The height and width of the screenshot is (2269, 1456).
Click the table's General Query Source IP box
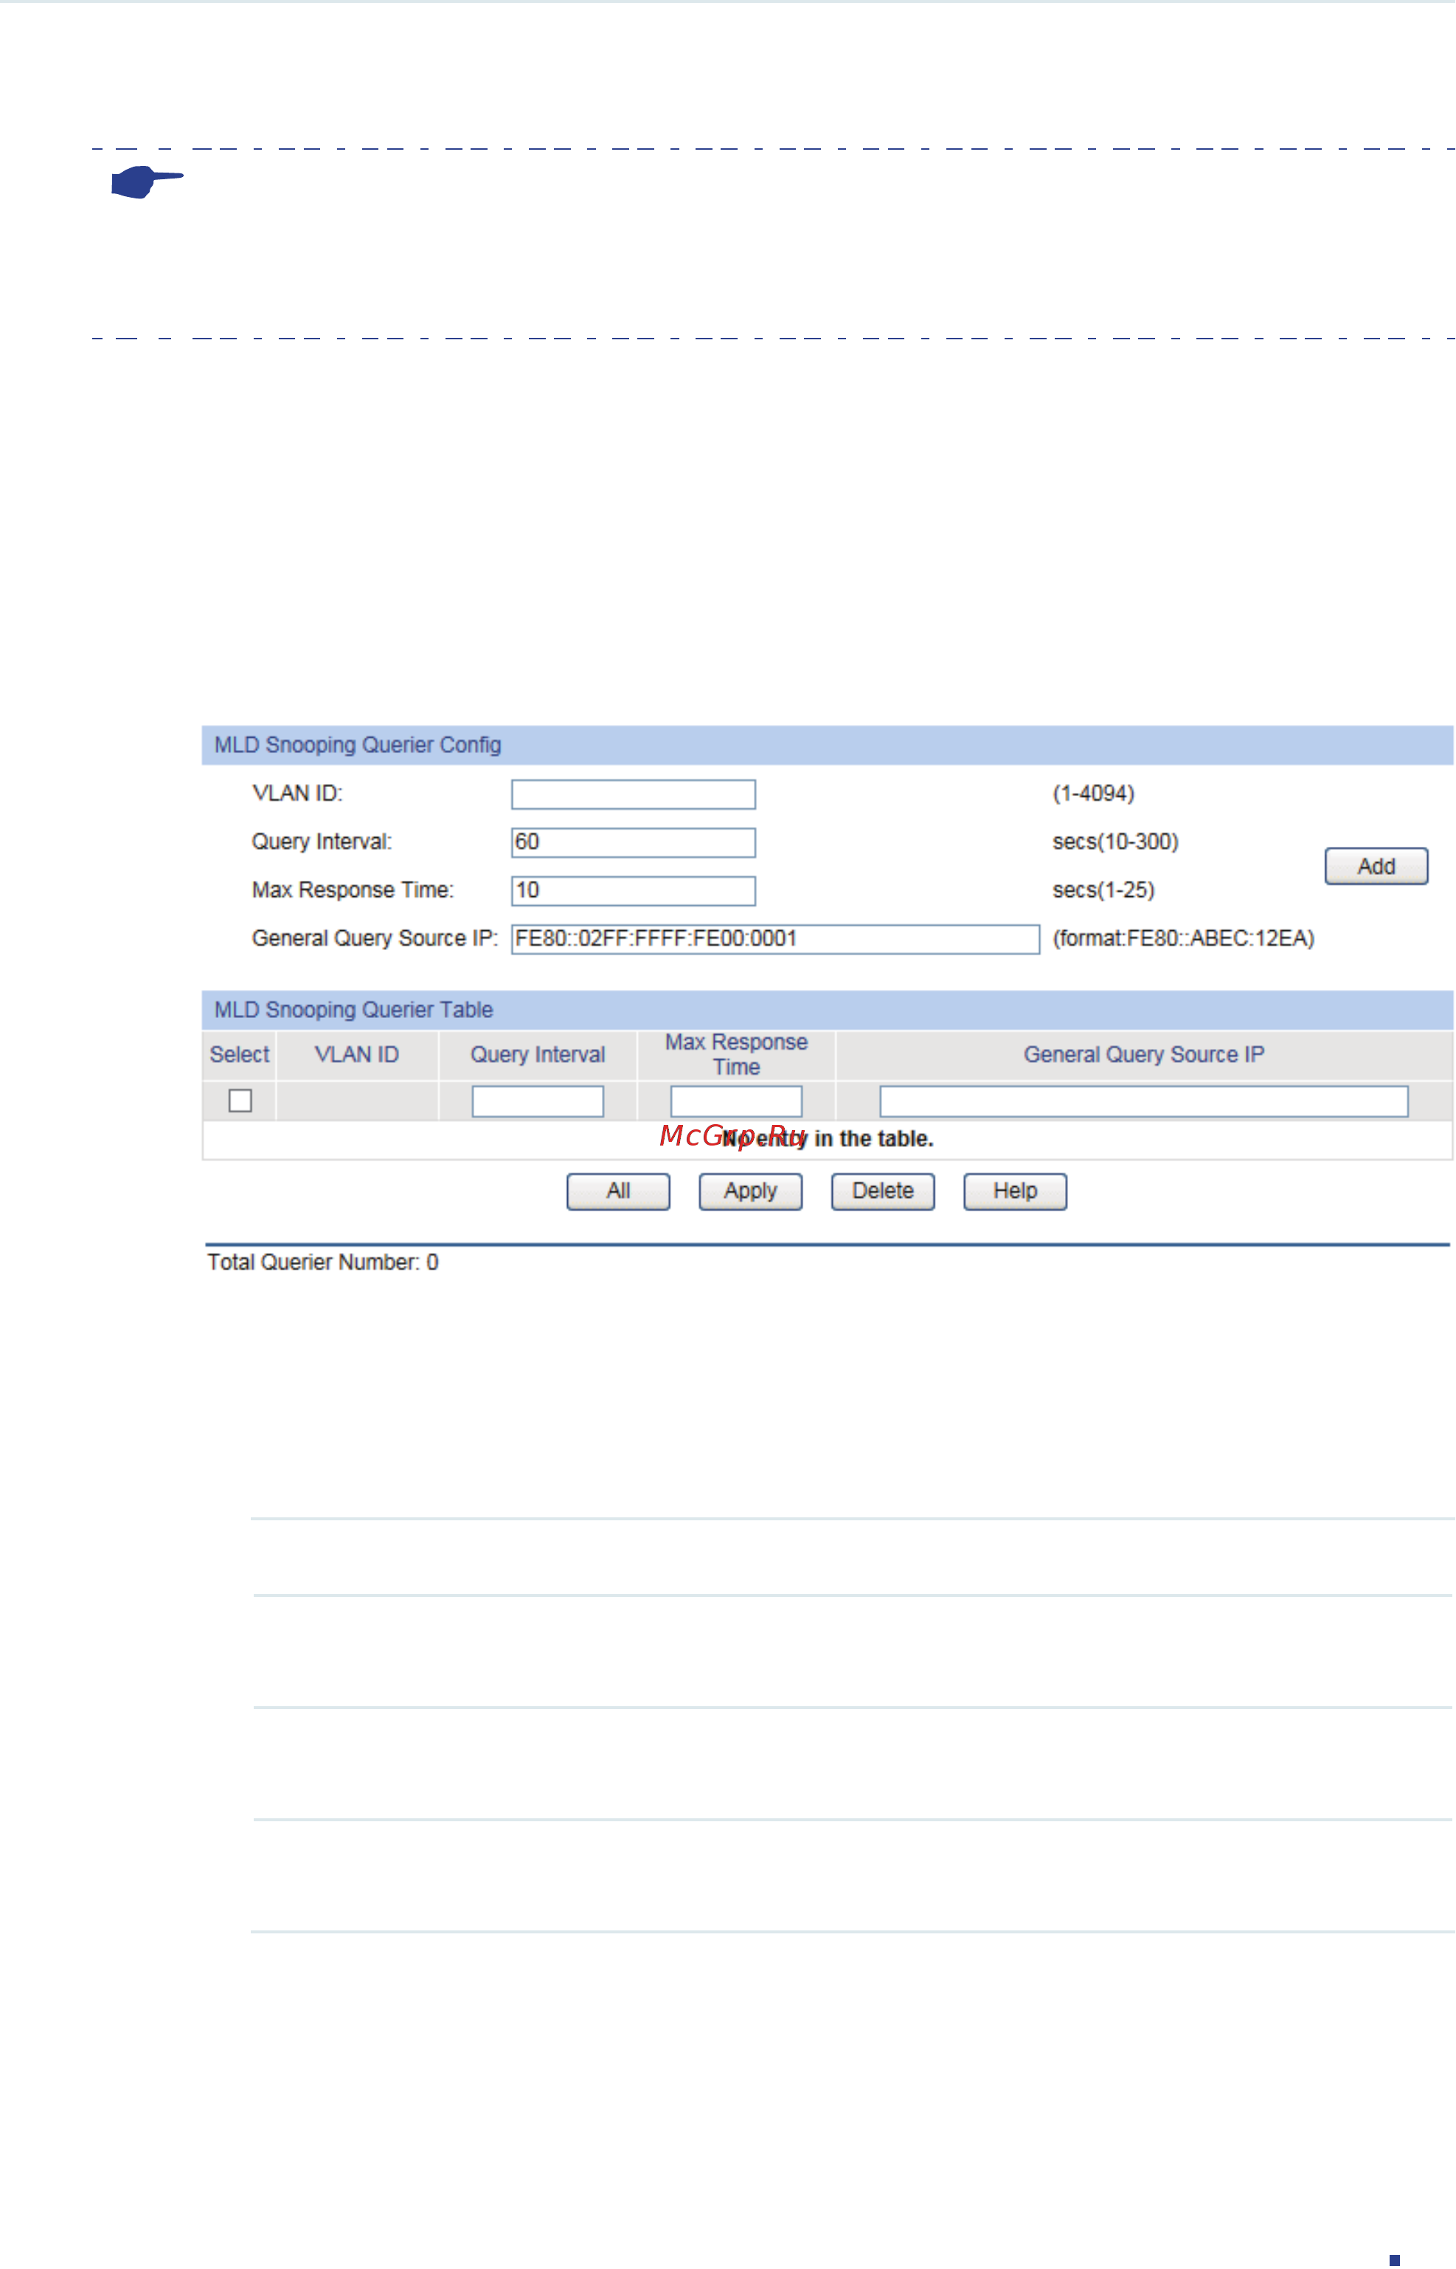(x=1144, y=1101)
